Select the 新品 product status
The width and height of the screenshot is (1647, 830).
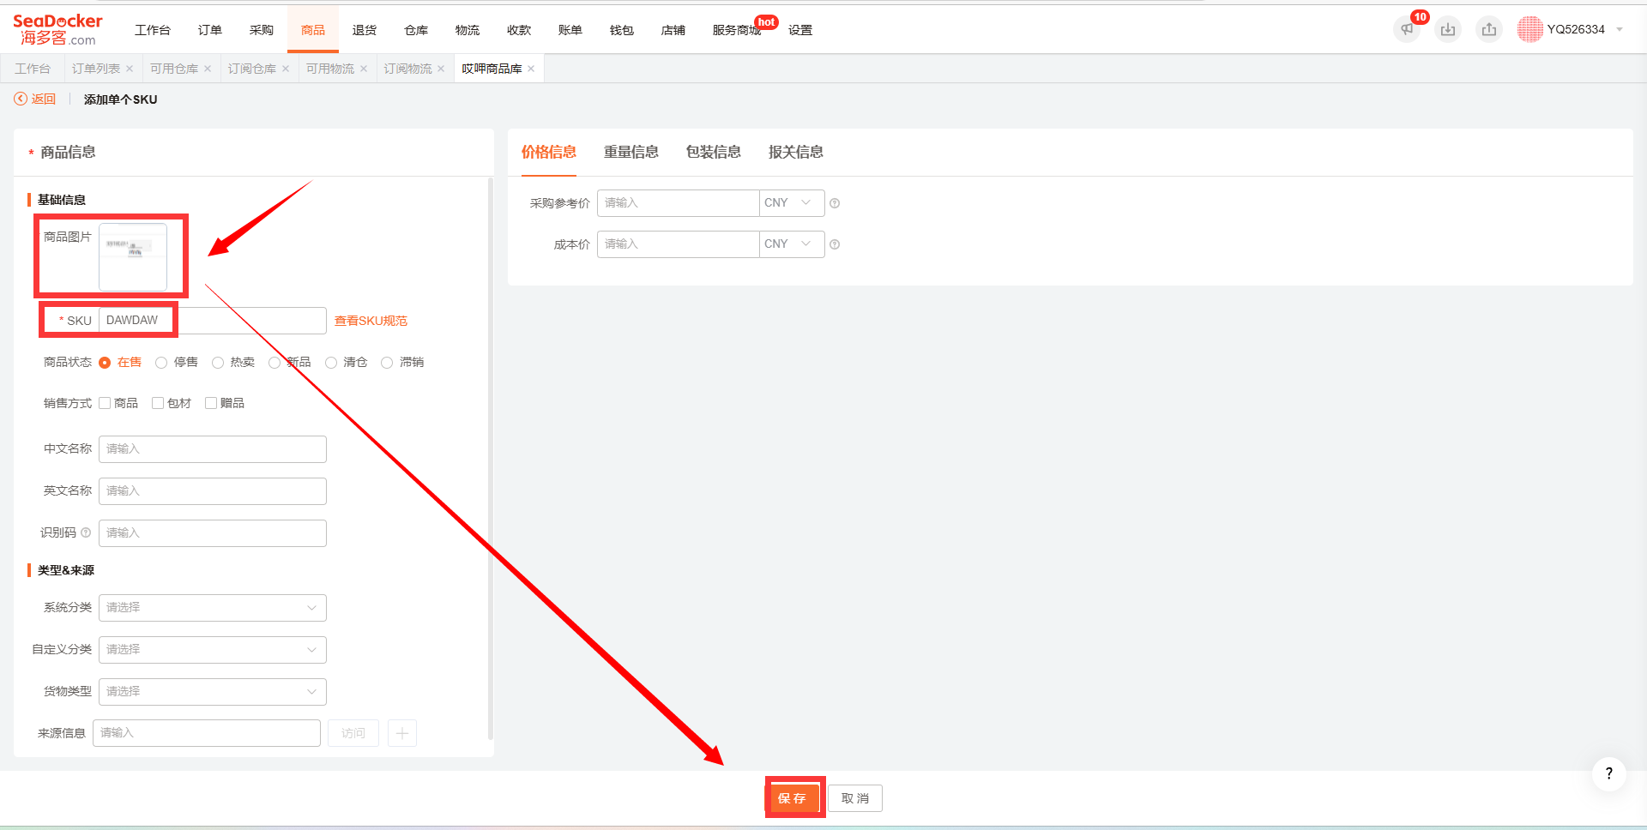click(274, 363)
